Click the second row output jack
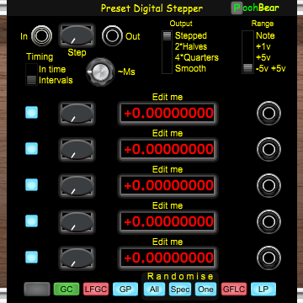The image size is (303, 303). coord(268,150)
